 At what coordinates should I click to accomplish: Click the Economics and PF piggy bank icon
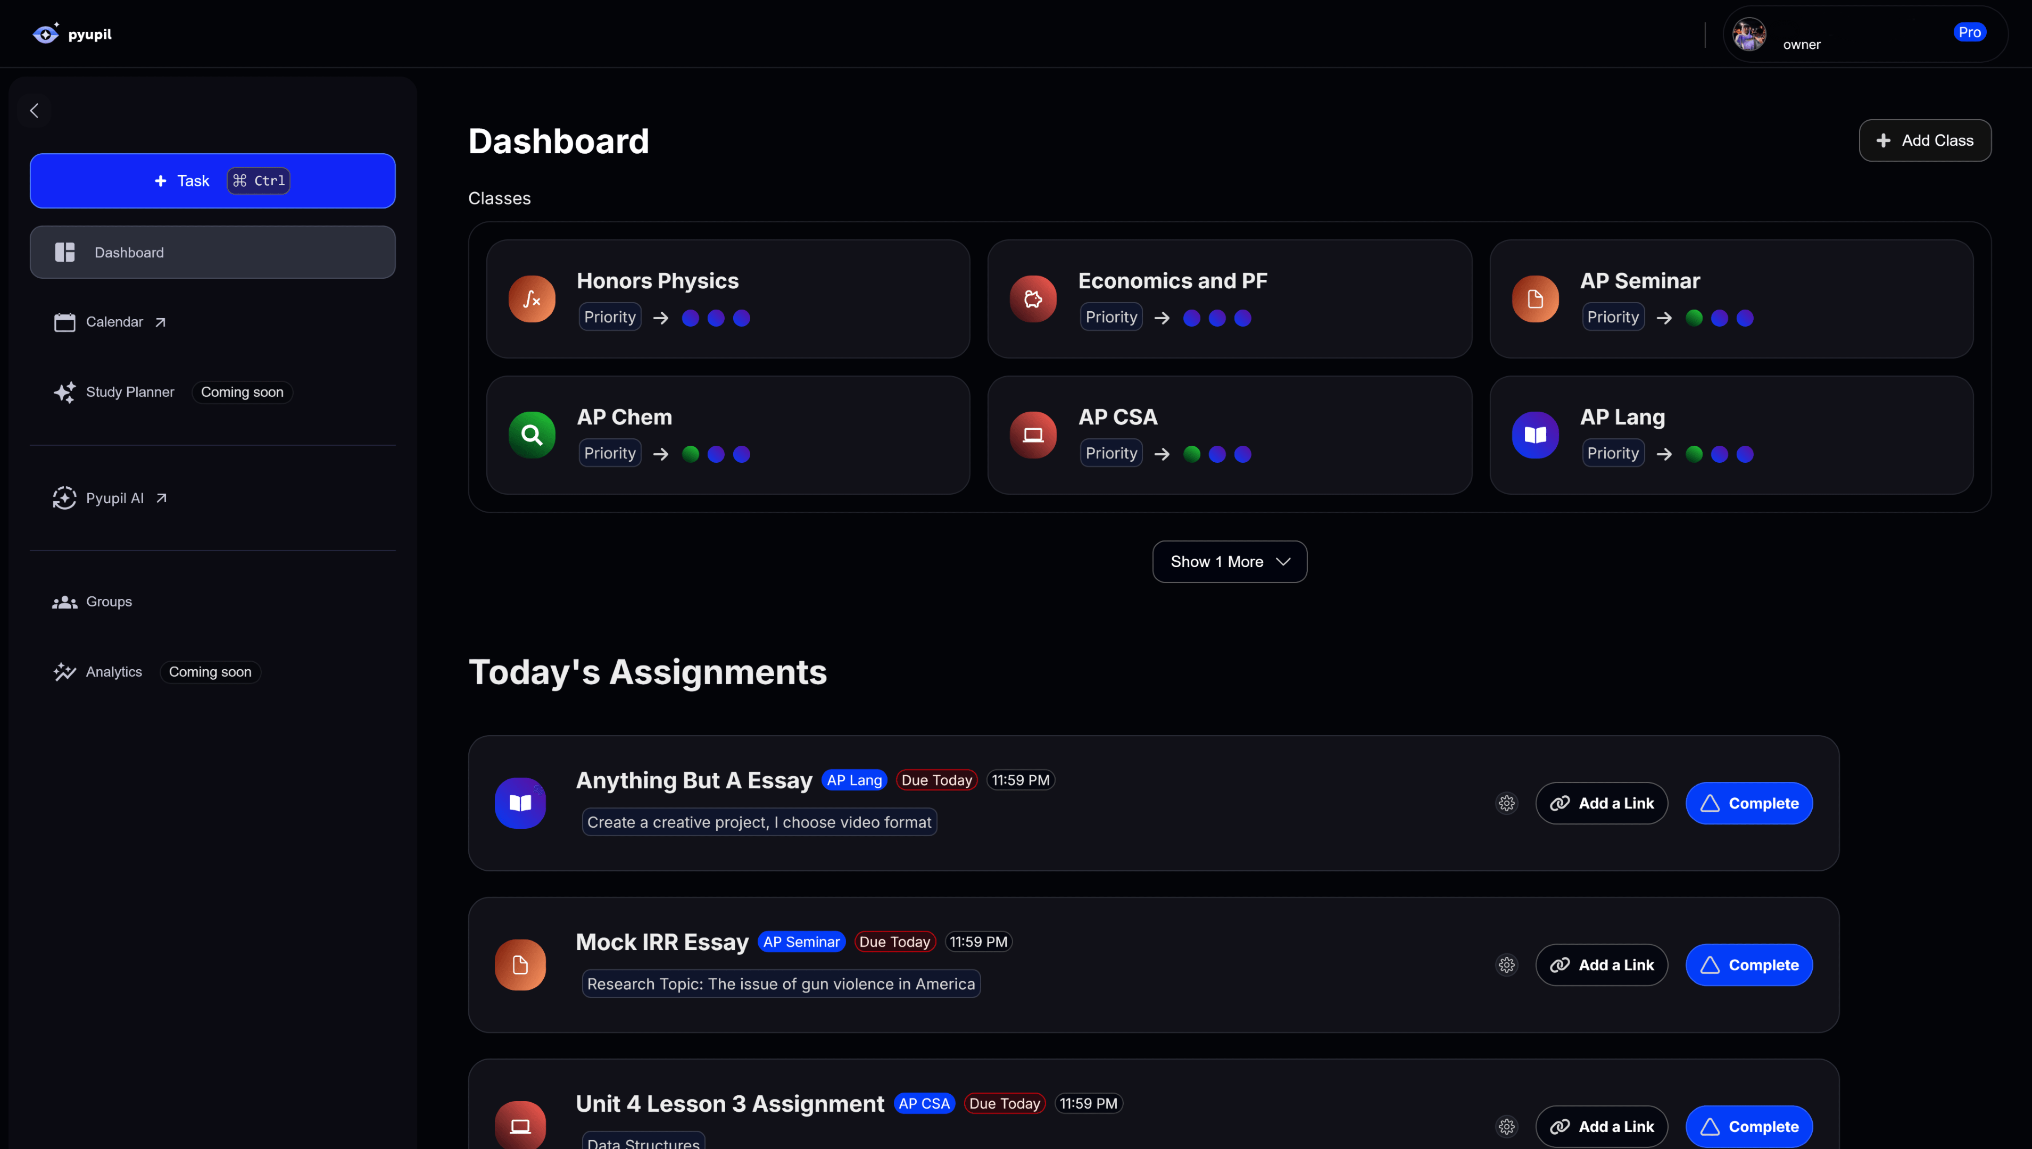tap(1033, 298)
